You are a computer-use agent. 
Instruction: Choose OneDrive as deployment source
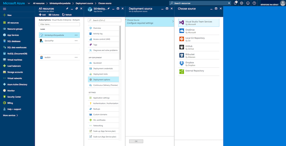click(199, 31)
